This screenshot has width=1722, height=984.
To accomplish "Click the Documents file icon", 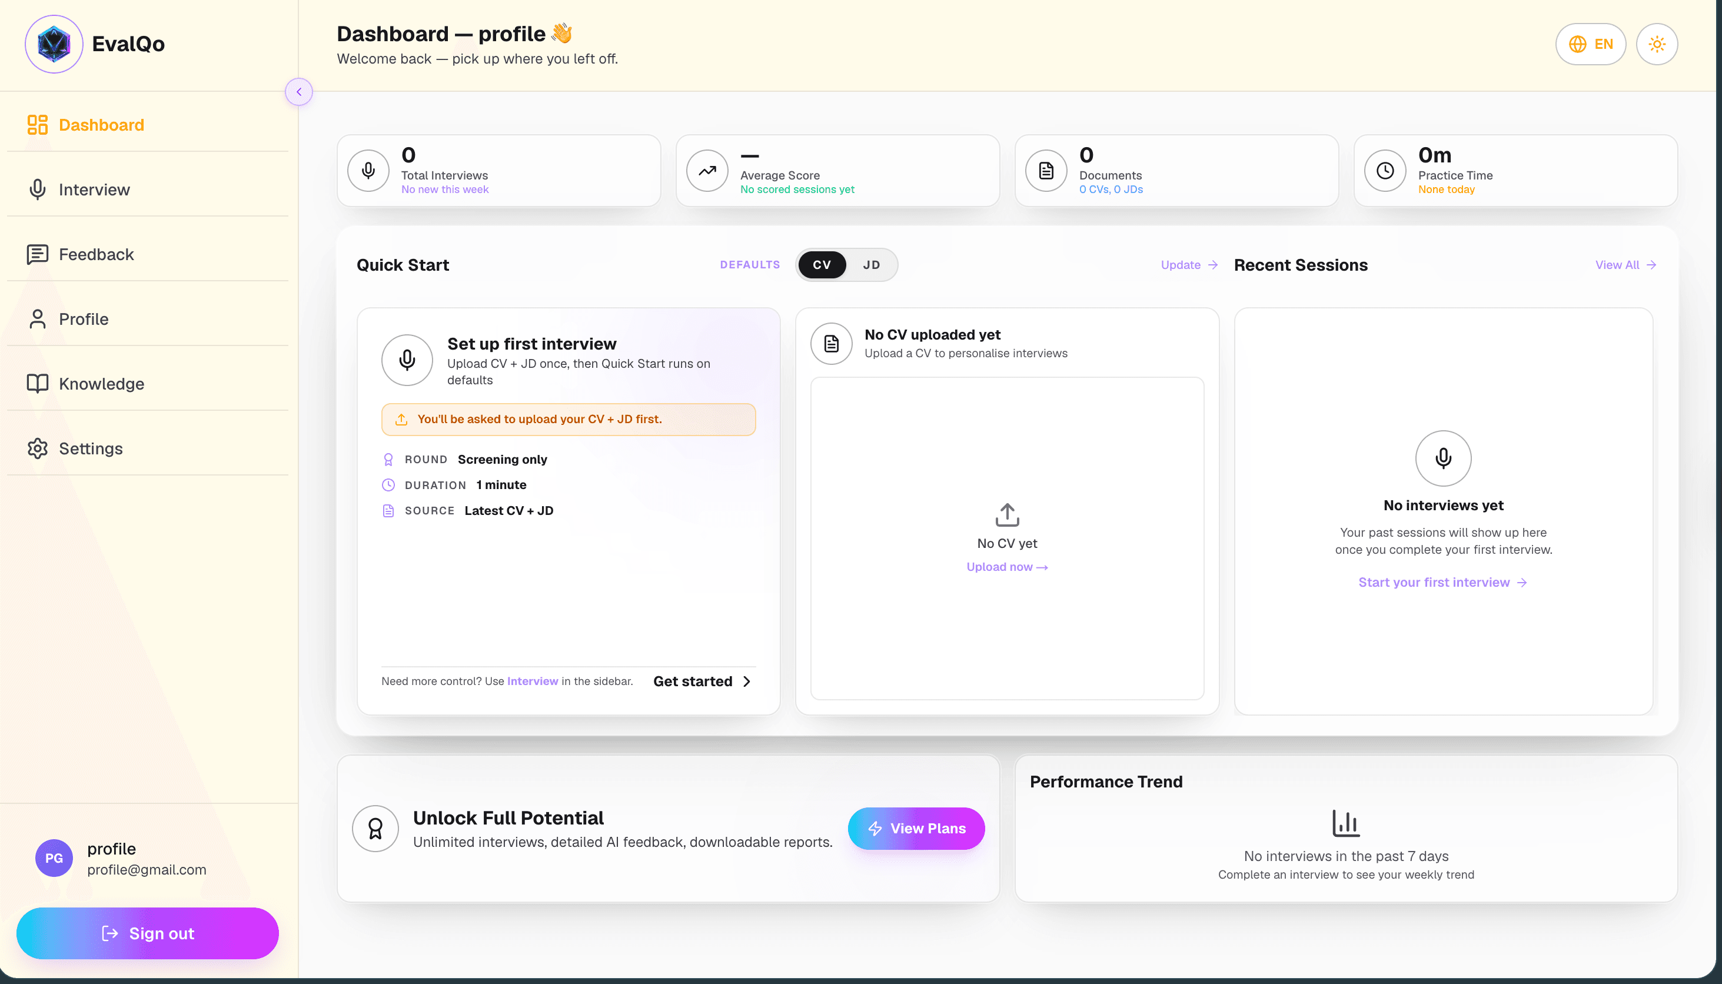I will click(x=1046, y=171).
